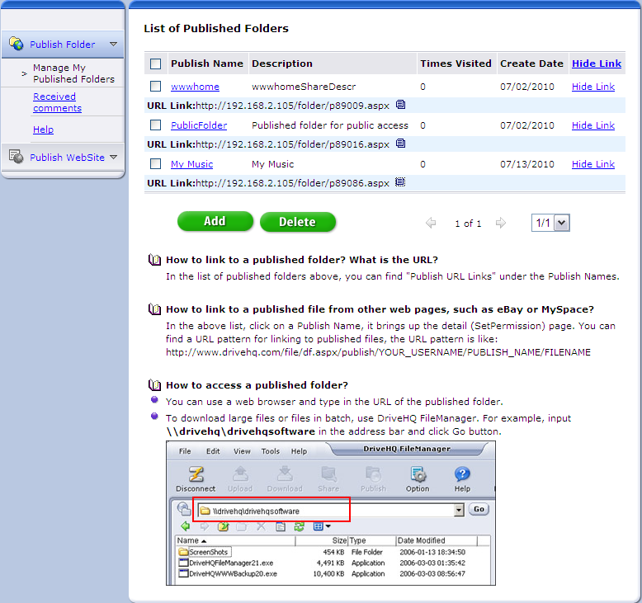Screen dimensions: 642x603
Task: Expand the Publish WebSite sidebar section
Action: pyautogui.click(x=113, y=157)
